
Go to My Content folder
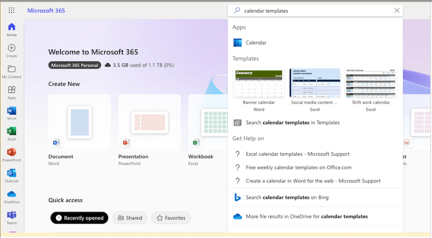tap(12, 71)
